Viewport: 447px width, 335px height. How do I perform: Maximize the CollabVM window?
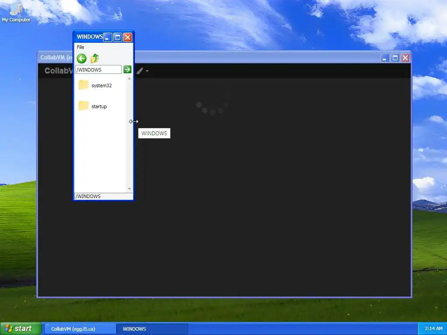(x=395, y=58)
